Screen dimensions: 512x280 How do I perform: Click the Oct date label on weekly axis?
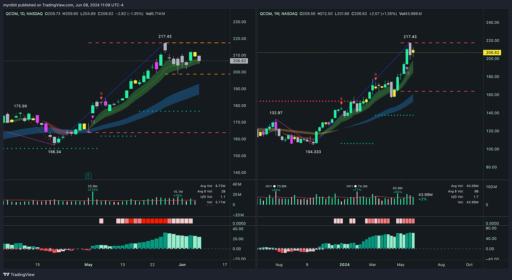pos(469,265)
